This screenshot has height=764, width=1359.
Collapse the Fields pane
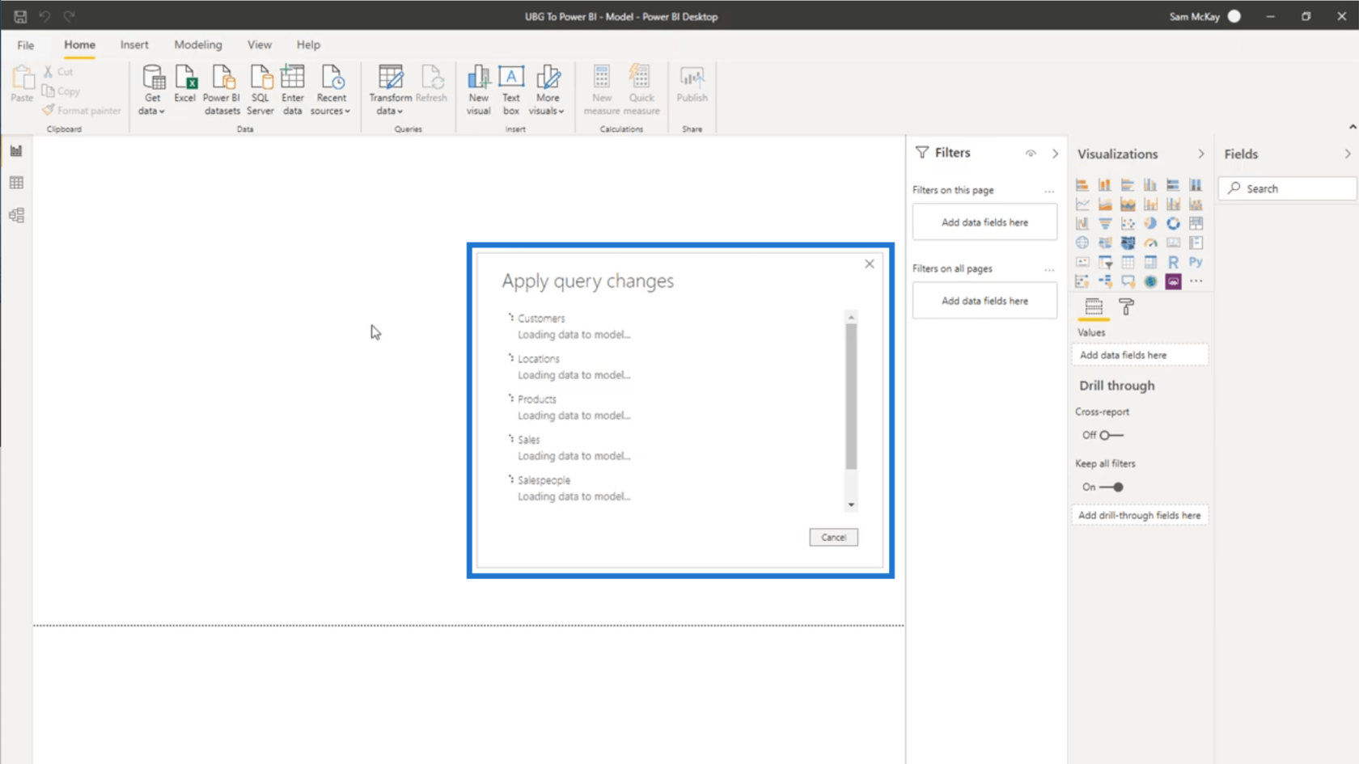point(1347,154)
